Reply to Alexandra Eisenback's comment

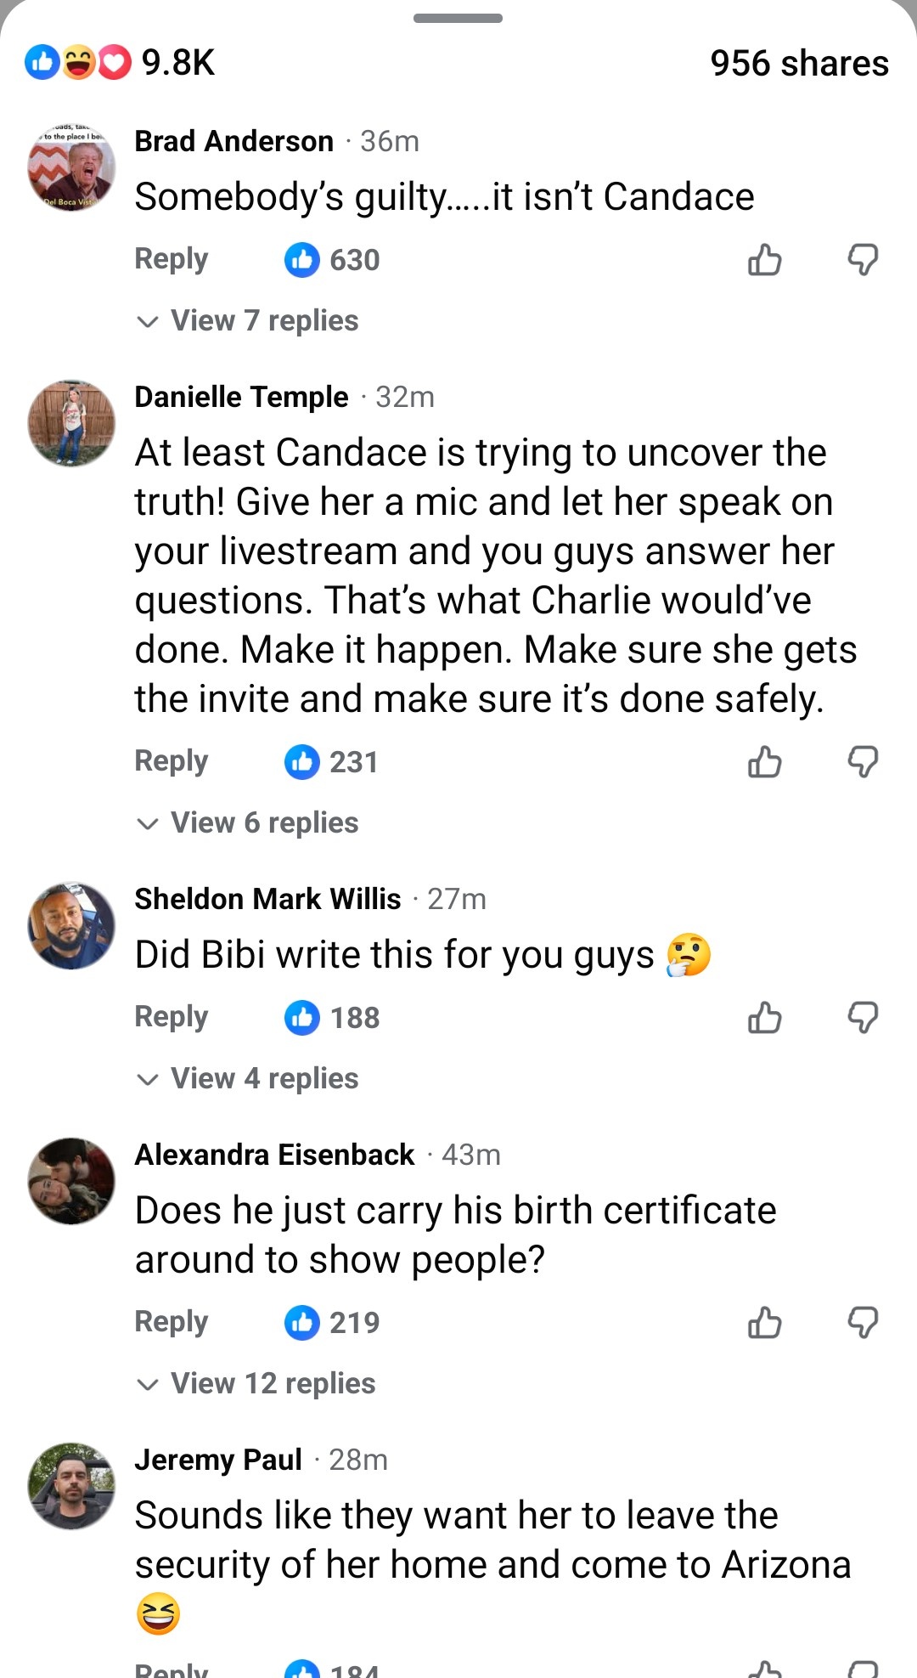click(172, 1322)
